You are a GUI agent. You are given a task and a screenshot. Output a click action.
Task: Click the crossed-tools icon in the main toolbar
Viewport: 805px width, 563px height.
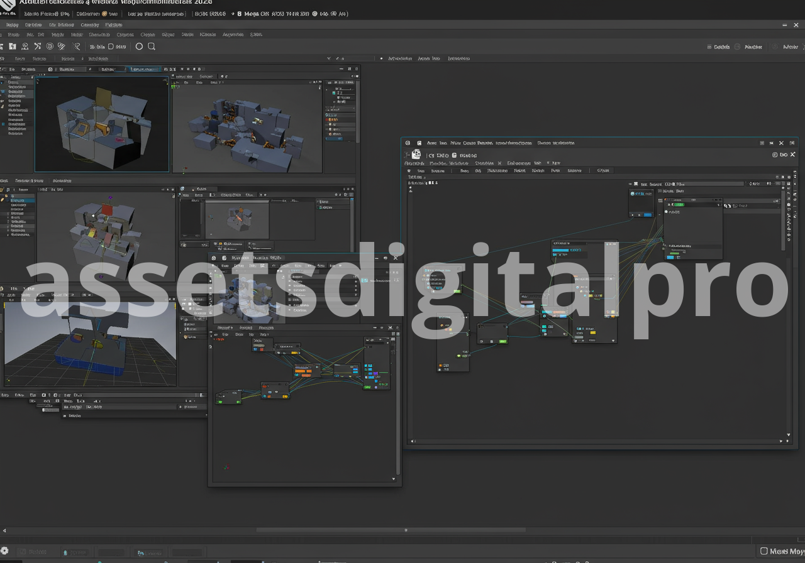click(38, 46)
